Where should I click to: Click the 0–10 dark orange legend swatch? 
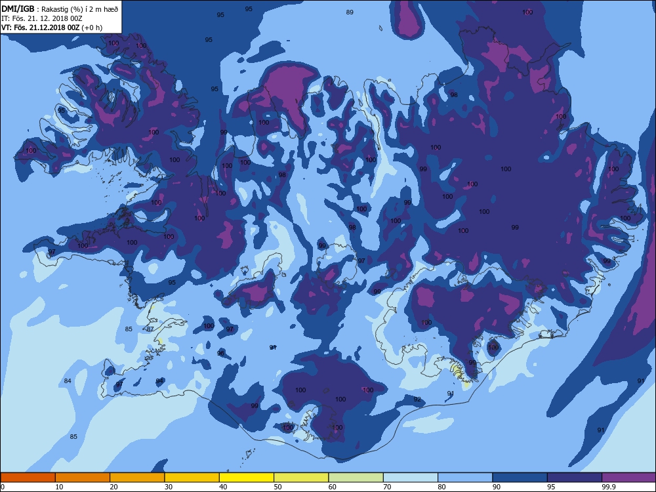(x=28, y=478)
